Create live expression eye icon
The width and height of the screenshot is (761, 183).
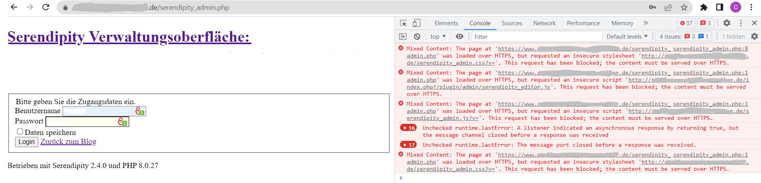(x=459, y=37)
